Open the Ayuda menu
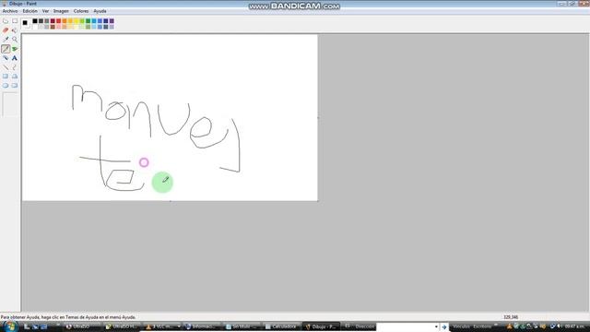The width and height of the screenshot is (590, 332). (100, 11)
